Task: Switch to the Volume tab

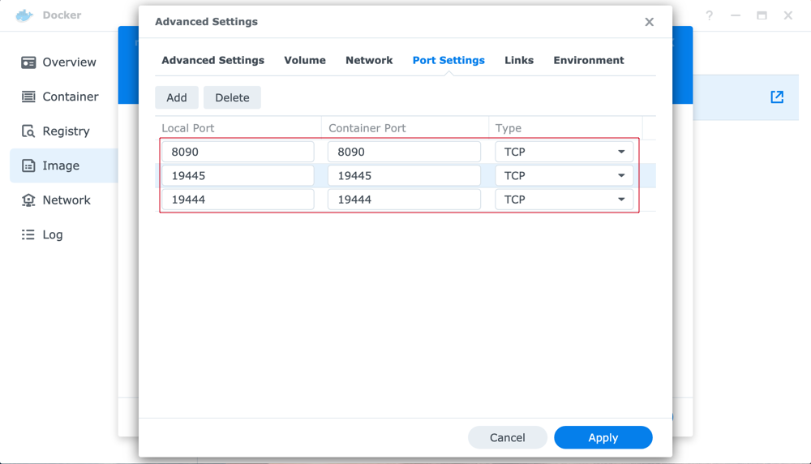Action: click(305, 61)
